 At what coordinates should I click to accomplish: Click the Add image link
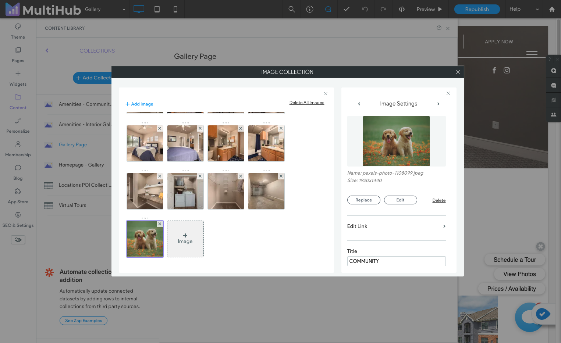139,104
